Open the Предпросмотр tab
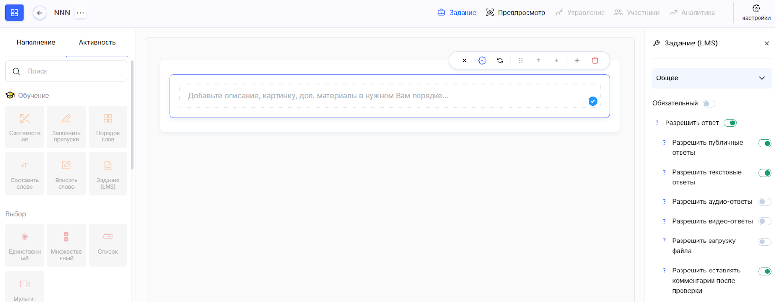This screenshot has width=775, height=302. click(x=515, y=13)
